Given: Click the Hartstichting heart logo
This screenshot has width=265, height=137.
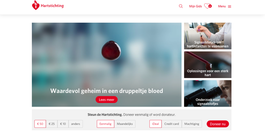Looking at the screenshot, I should [36, 5].
